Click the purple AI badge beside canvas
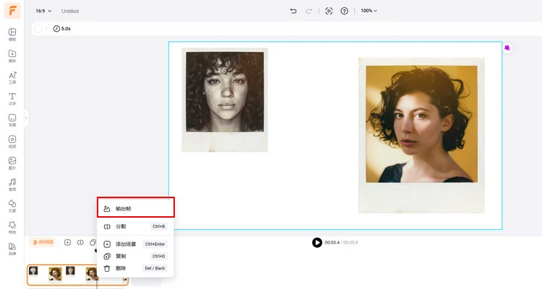The height and width of the screenshot is (289, 542). [x=507, y=48]
